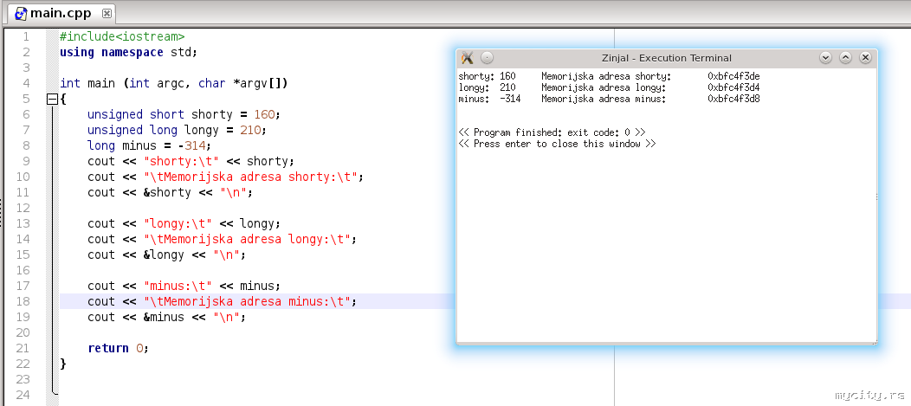Click on 'cout << &shorty' line
911x406 pixels.
171,192
